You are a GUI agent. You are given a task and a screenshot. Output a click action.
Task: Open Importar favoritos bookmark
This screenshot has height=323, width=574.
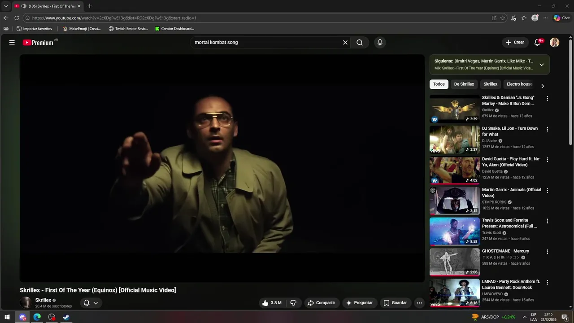pyautogui.click(x=34, y=29)
